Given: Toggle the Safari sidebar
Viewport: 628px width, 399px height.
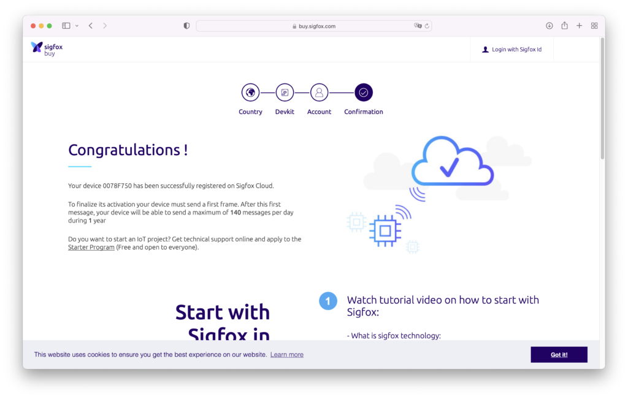Looking at the screenshot, I should (66, 26).
